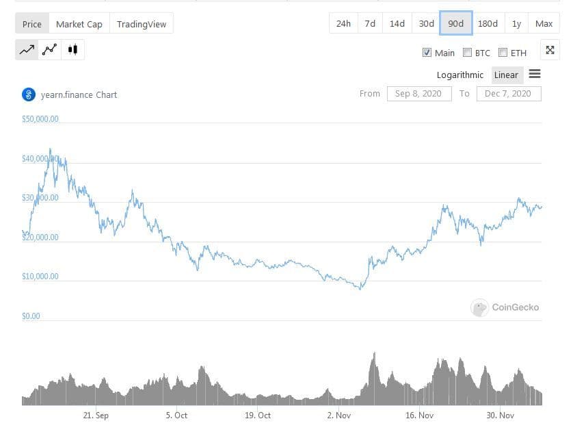Toggle the Main series checkbox
The image size is (573, 434).
coord(427,53)
